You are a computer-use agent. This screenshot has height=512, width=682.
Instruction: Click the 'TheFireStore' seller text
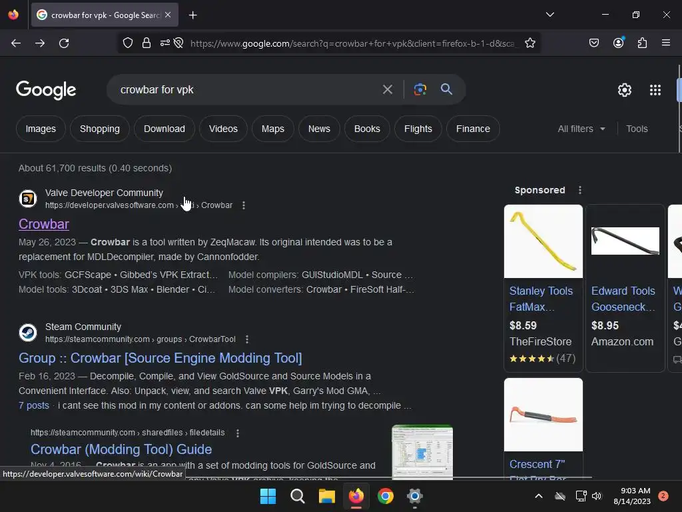541,342
